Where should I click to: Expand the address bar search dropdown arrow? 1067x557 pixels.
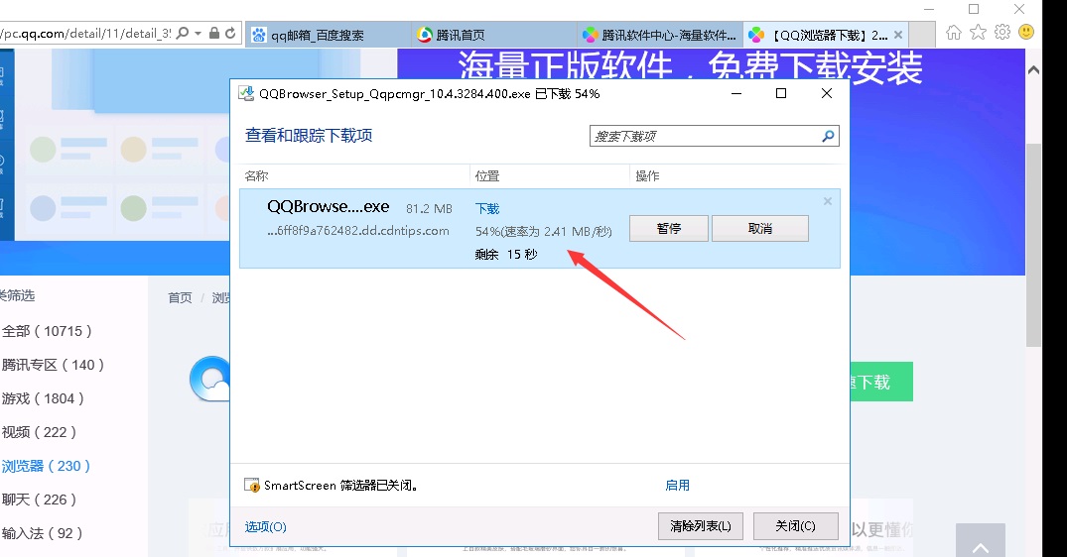pyautogui.click(x=199, y=33)
